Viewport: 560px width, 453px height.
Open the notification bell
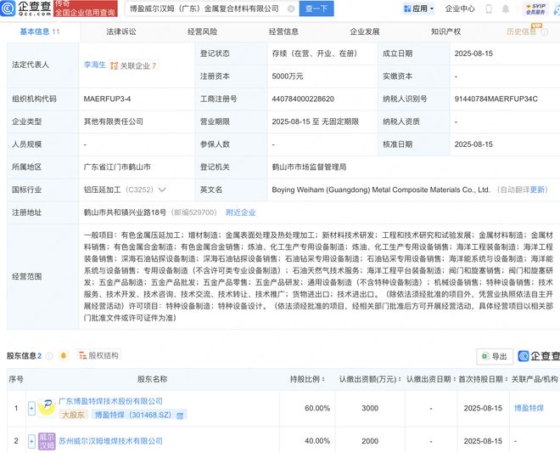(506, 9)
